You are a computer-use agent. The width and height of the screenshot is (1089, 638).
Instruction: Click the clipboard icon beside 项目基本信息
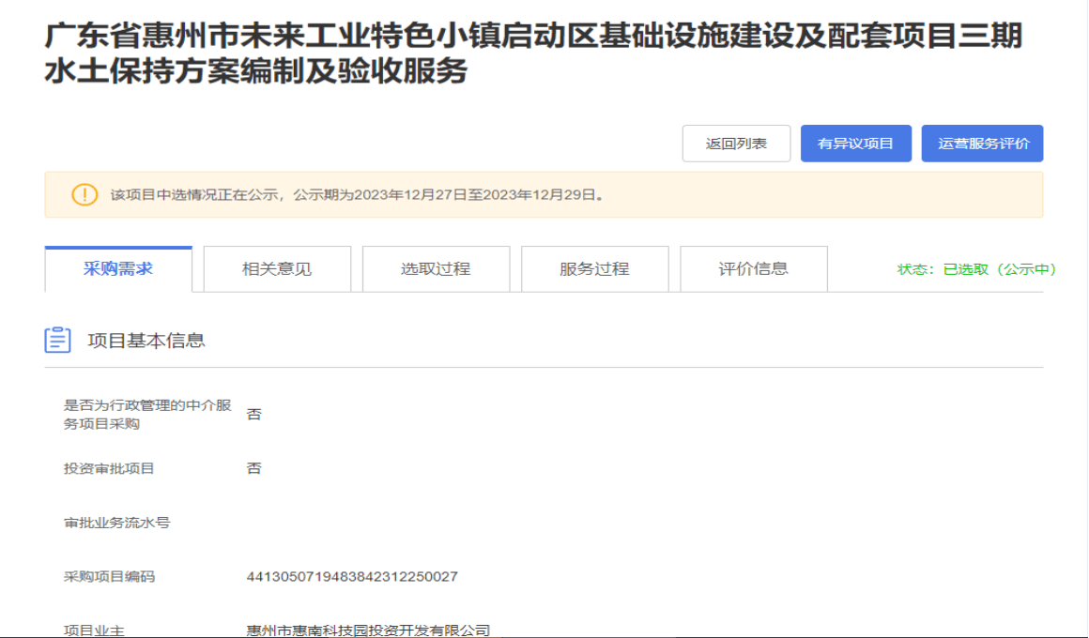[58, 340]
